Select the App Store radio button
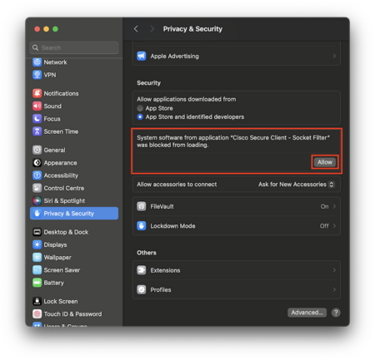The width and height of the screenshot is (375, 360). click(x=140, y=108)
